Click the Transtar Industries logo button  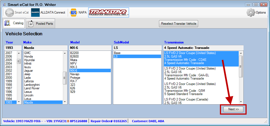click(108, 12)
